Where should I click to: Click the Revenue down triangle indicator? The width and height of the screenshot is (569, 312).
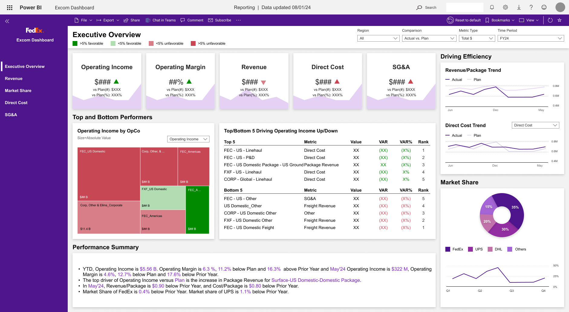[x=263, y=82]
